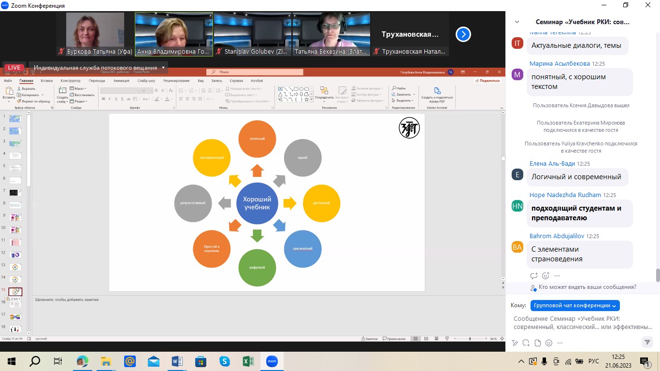Open the Анимация ribbon tab

point(121,81)
